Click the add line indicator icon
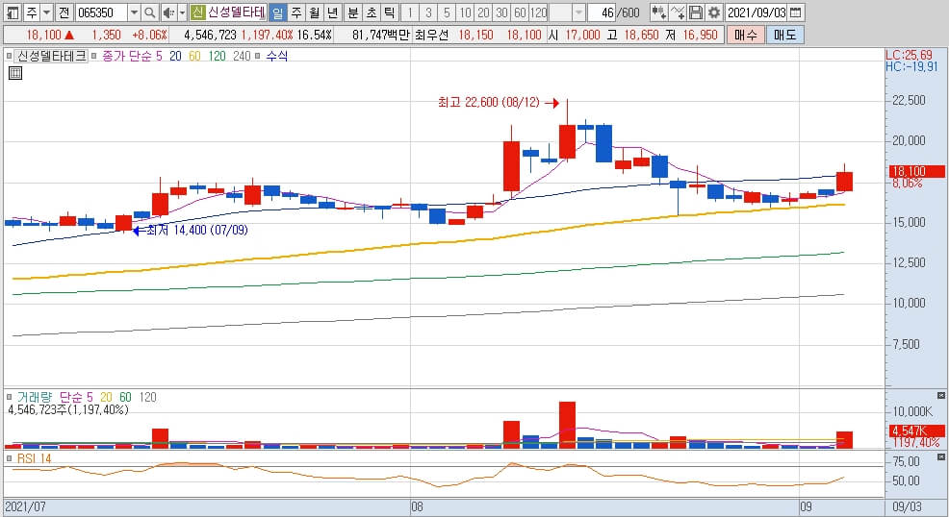Image resolution: width=949 pixels, height=517 pixels. click(x=678, y=12)
